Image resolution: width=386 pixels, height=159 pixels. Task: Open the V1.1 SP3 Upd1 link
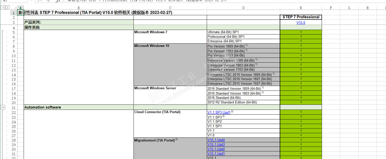pos(219,112)
